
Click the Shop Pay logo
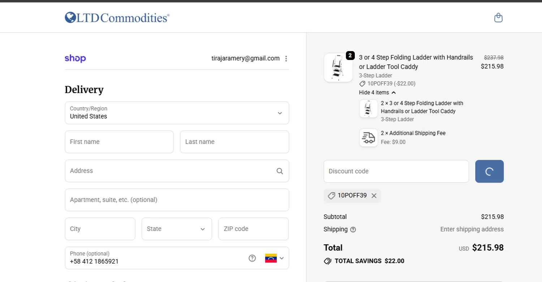[75, 58]
